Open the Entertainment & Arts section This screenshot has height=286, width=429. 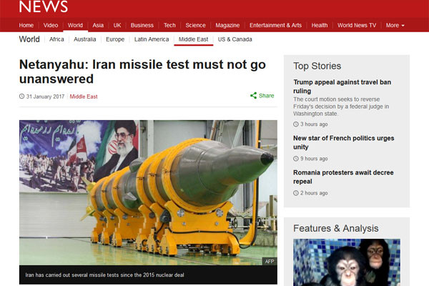point(275,26)
